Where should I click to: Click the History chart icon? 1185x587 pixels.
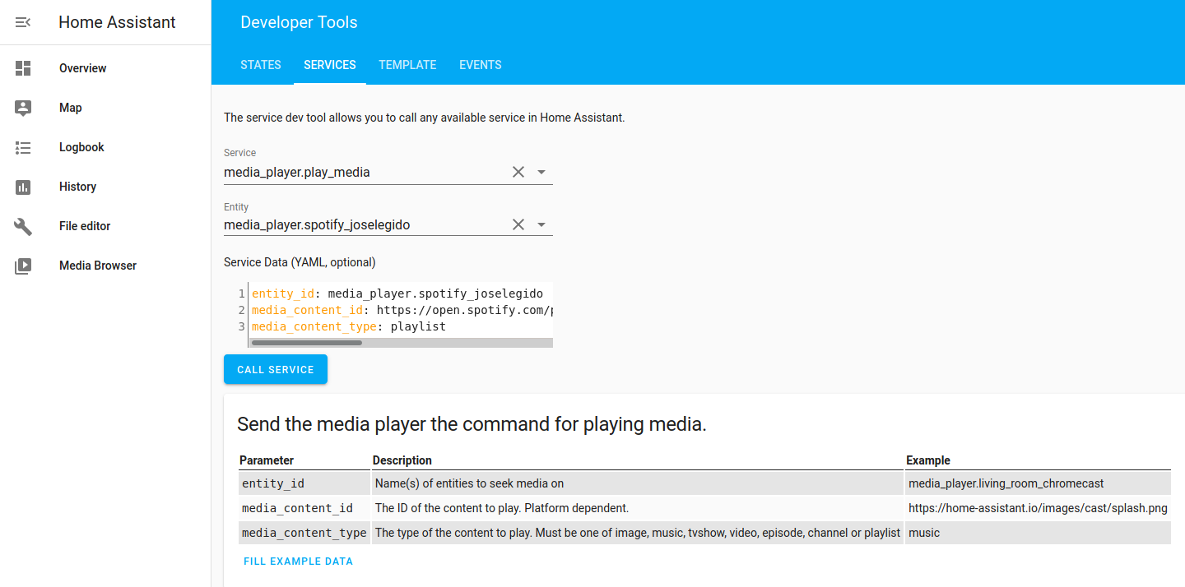tap(23, 187)
